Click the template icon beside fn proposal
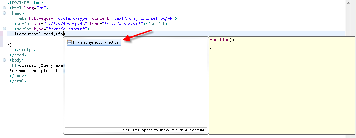Screen dimensions: 356x138 click(x=70, y=42)
